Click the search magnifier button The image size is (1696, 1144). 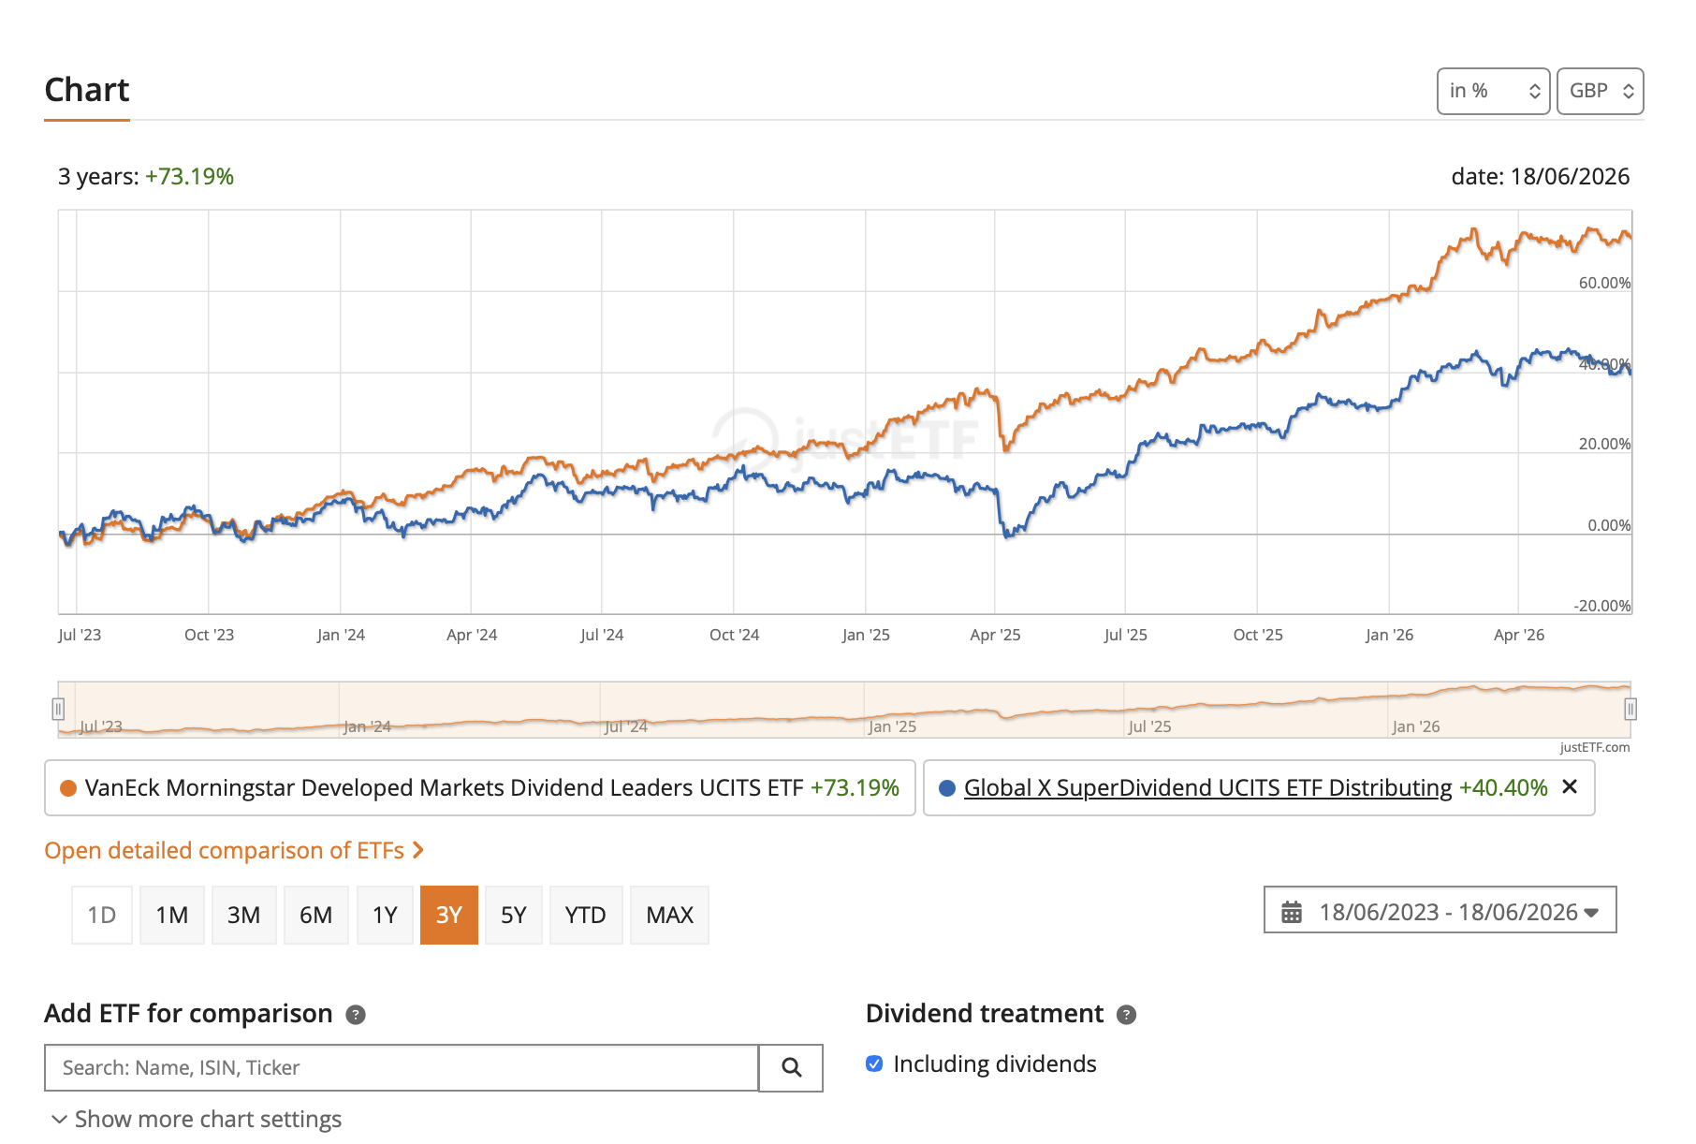[x=791, y=1067]
